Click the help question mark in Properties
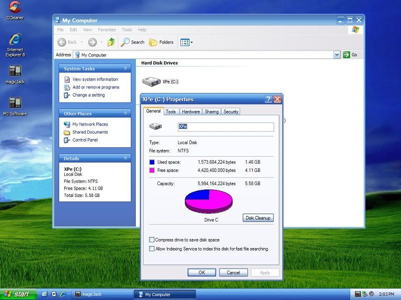 tap(268, 99)
